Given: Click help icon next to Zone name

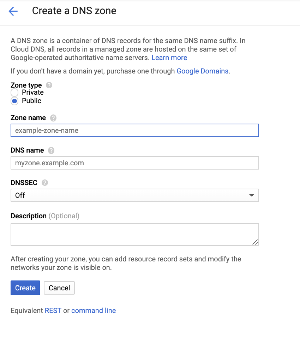Looking at the screenshot, I should pyautogui.click(x=53, y=118).
